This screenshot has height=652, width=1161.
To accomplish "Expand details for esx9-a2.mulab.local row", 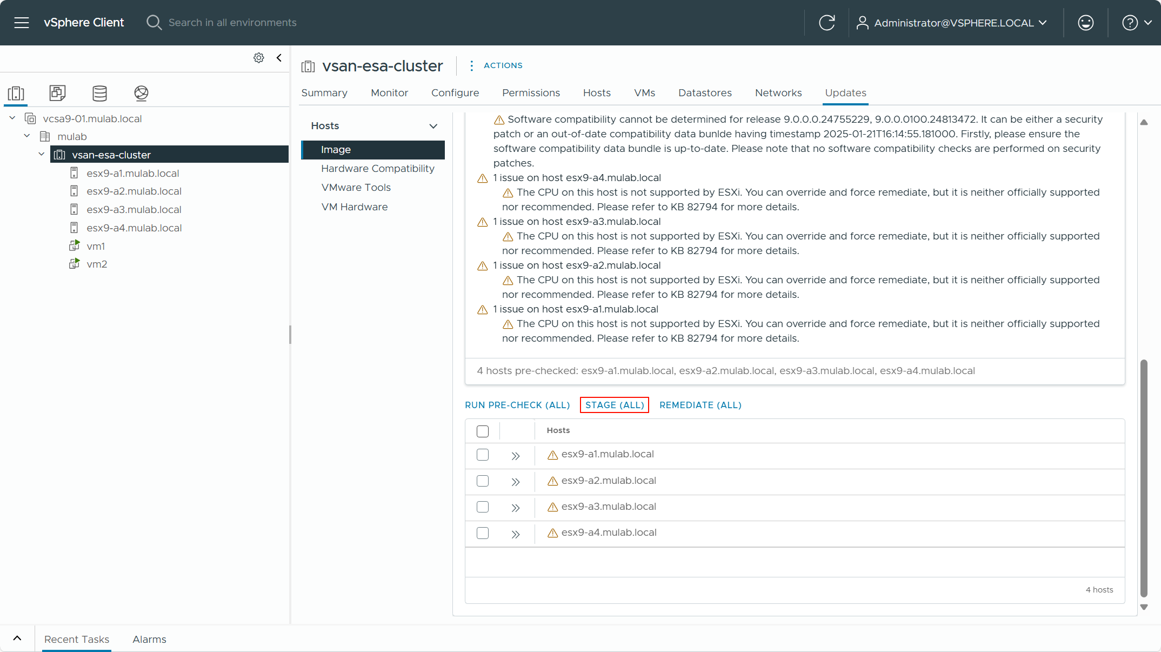I will click(516, 482).
